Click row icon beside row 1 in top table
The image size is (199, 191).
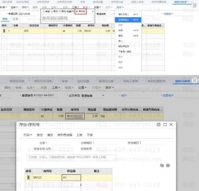click(4, 31)
